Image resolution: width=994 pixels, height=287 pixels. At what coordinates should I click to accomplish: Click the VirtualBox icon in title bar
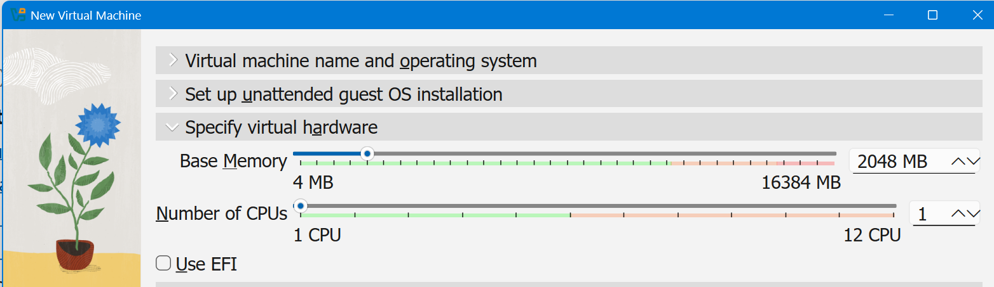click(18, 15)
